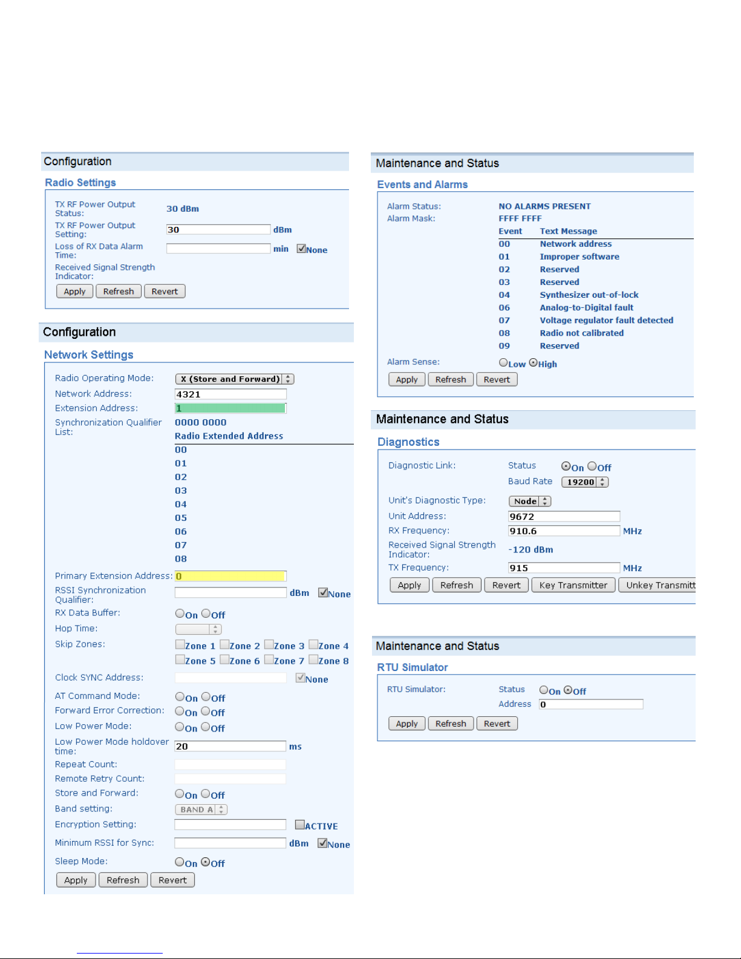Select Off for Forward Error Correction

206,712
